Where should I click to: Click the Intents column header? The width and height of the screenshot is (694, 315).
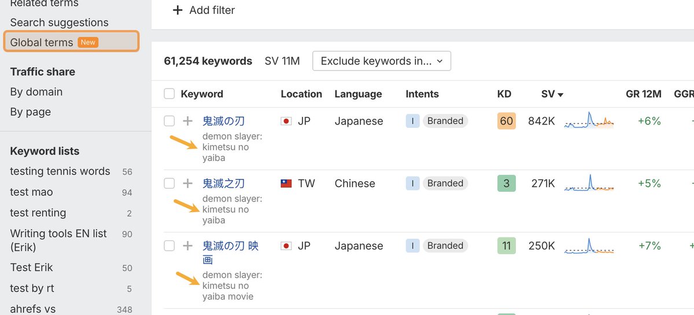click(422, 94)
